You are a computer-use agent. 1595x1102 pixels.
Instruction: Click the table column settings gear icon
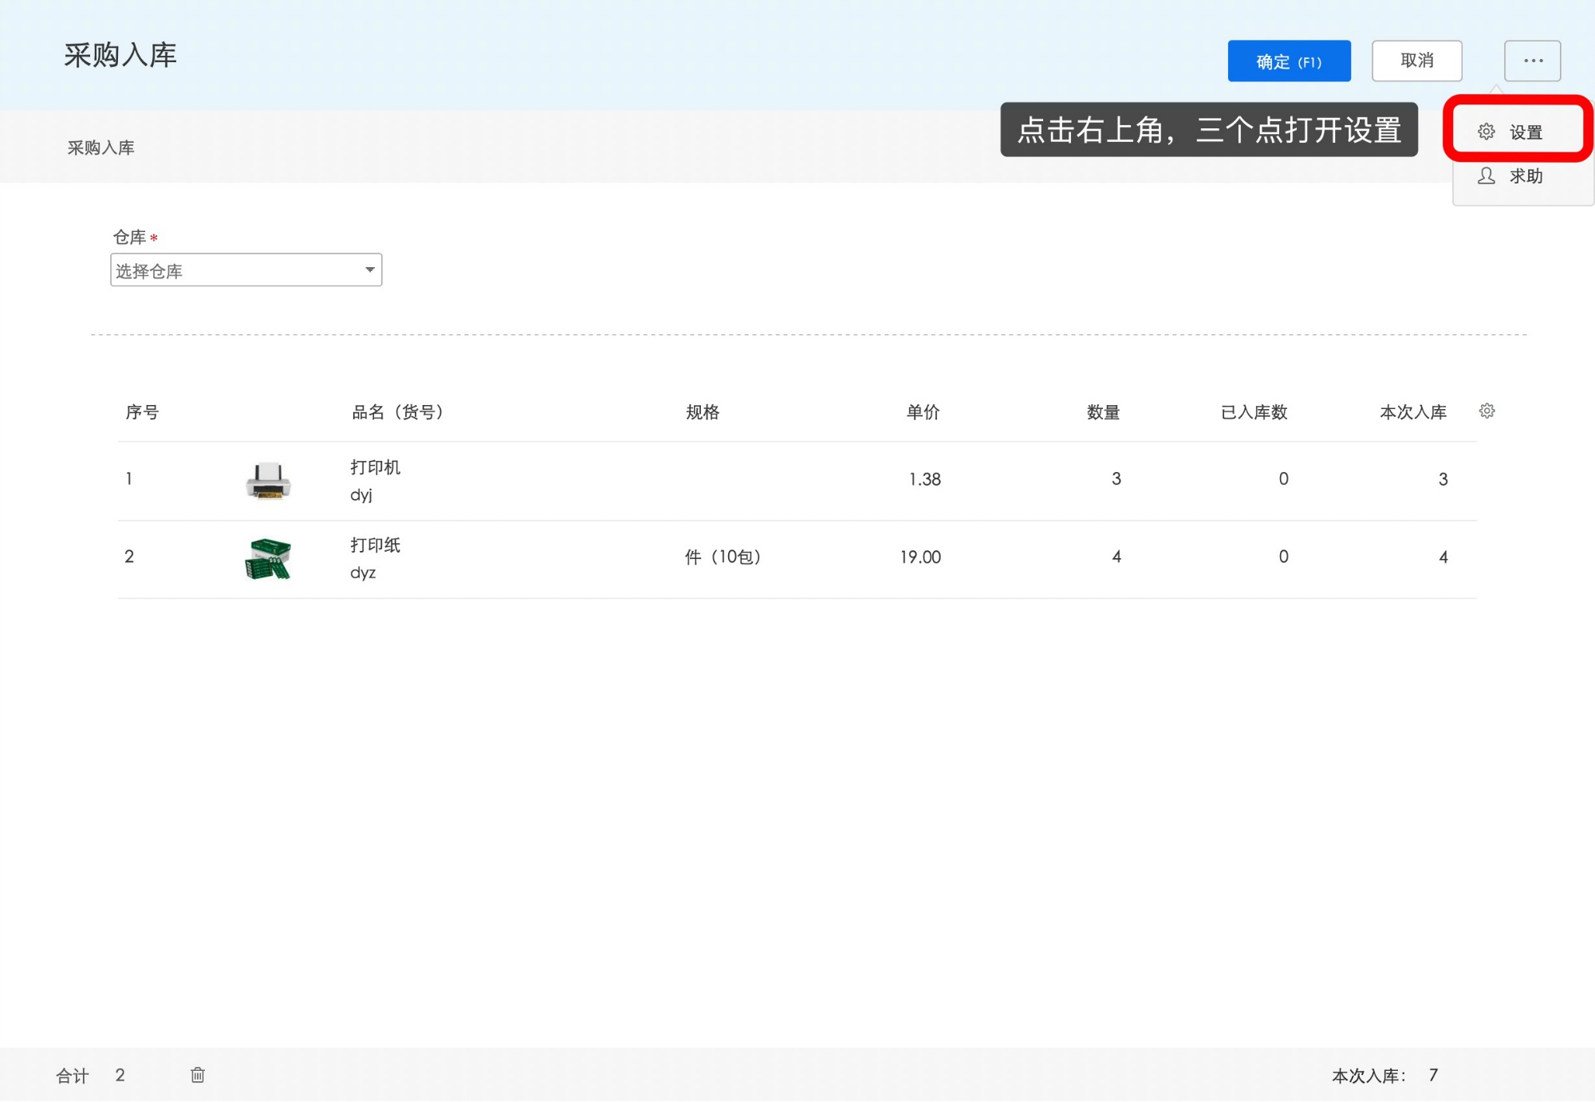(1487, 411)
